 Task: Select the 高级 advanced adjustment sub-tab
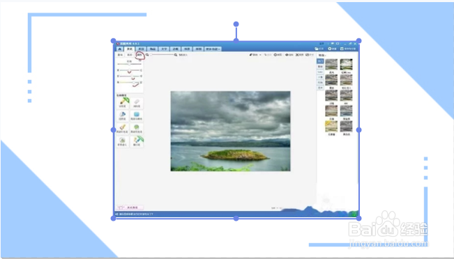click(x=130, y=54)
